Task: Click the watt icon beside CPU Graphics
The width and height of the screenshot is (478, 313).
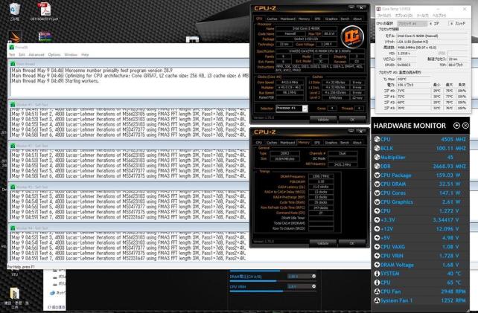Action: pos(377,202)
